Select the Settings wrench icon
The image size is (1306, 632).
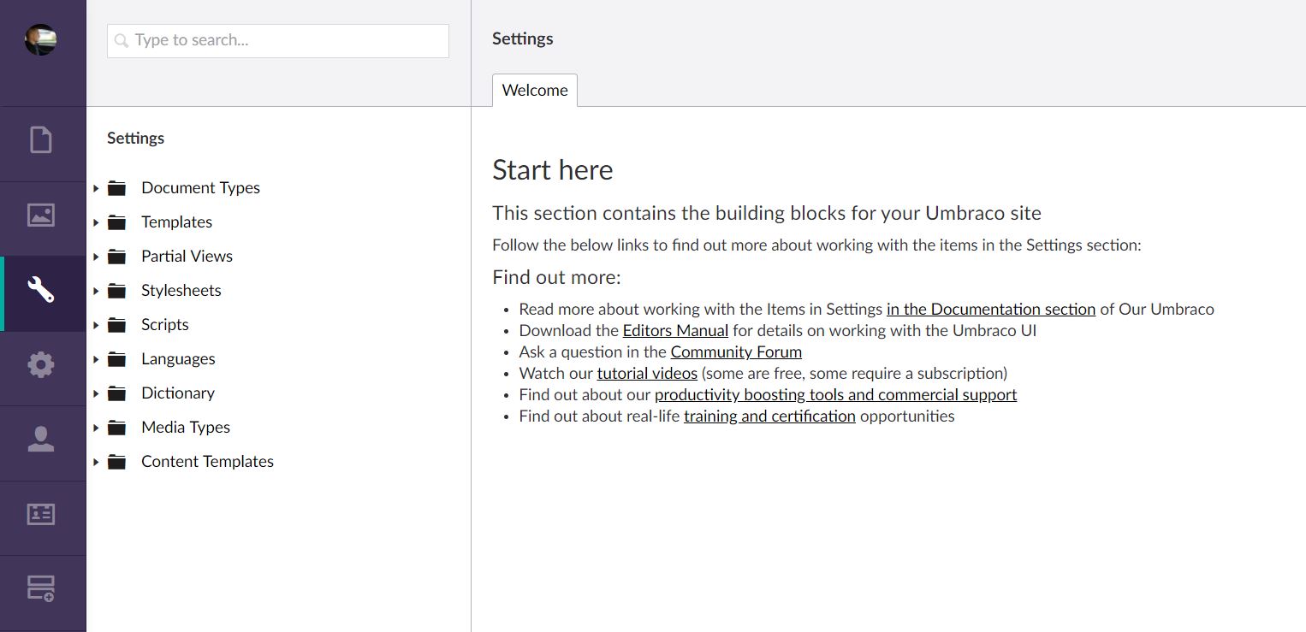pyautogui.click(x=41, y=290)
